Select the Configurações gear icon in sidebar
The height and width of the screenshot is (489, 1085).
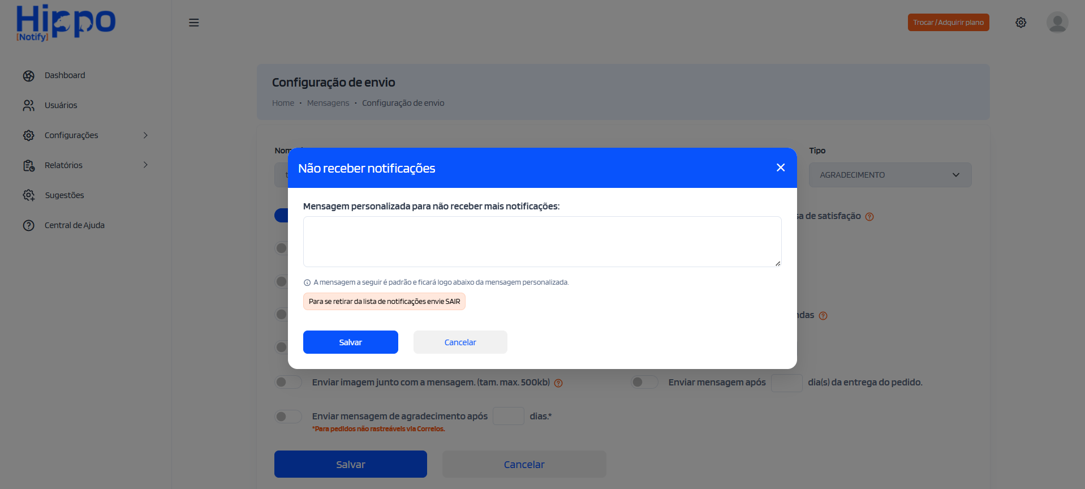click(28, 135)
